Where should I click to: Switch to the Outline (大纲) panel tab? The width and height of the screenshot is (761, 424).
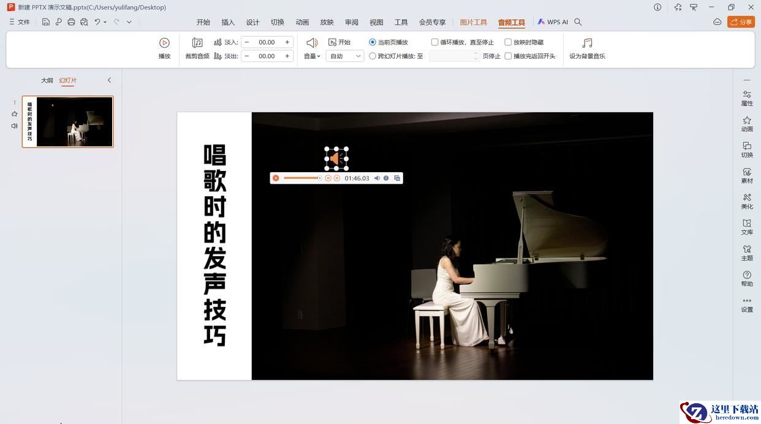pos(47,80)
